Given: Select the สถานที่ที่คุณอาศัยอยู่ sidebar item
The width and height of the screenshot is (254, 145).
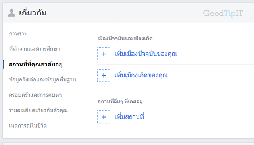Looking at the screenshot, I should coord(36,64).
